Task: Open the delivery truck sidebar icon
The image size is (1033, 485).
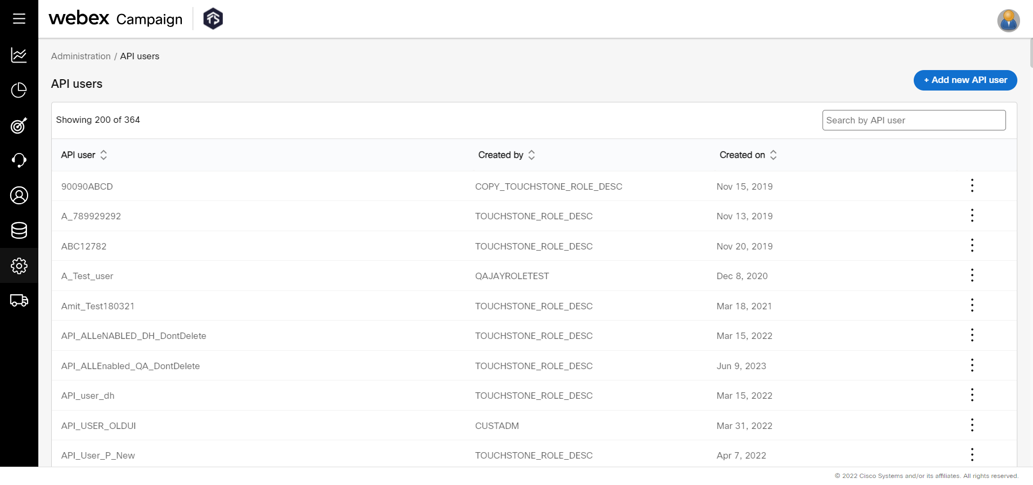Action: click(19, 300)
